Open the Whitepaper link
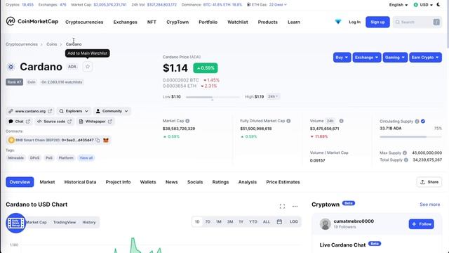The width and height of the screenshot is (449, 253). [x=95, y=122]
